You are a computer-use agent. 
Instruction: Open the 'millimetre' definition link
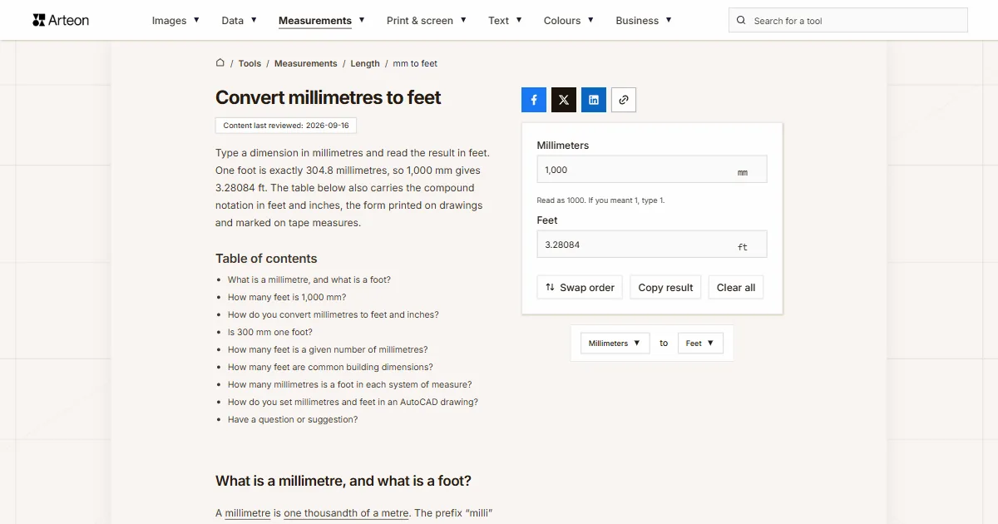[248, 512]
